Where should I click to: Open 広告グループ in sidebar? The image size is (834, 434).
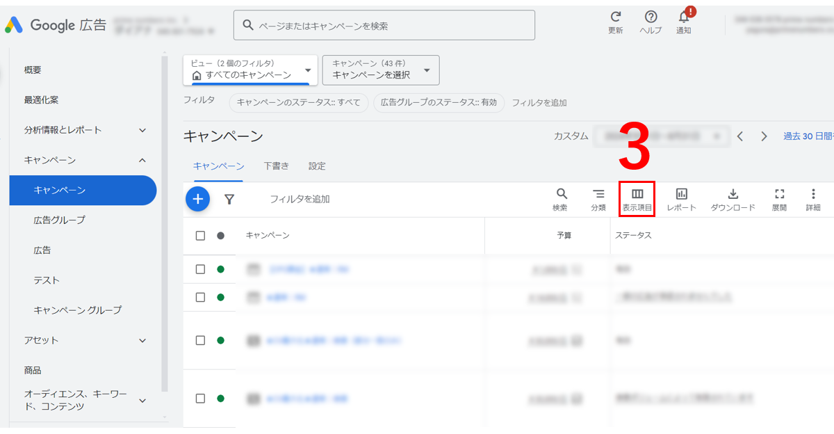pos(60,220)
